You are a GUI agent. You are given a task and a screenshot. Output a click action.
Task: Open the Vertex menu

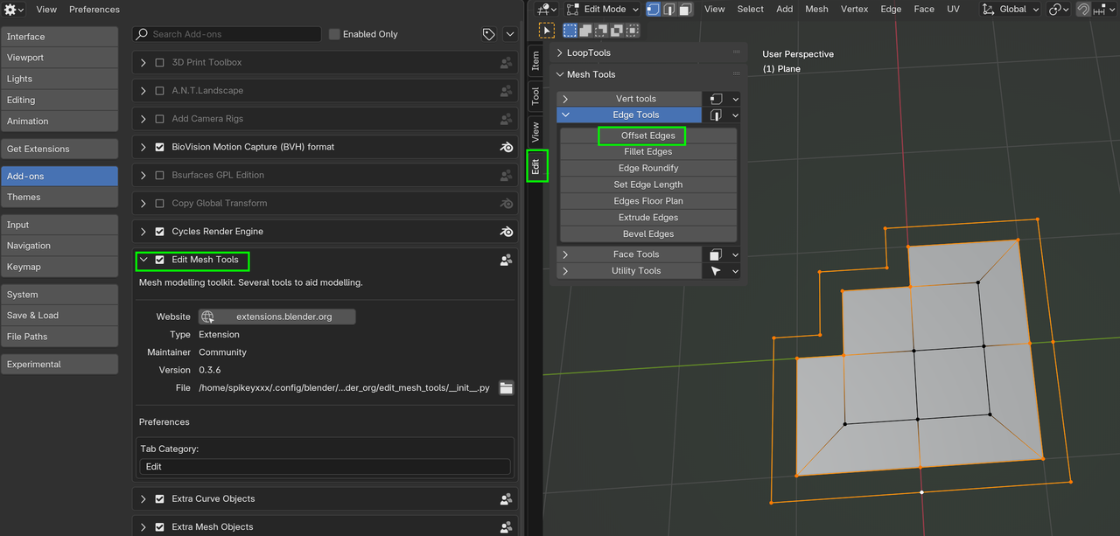click(855, 10)
